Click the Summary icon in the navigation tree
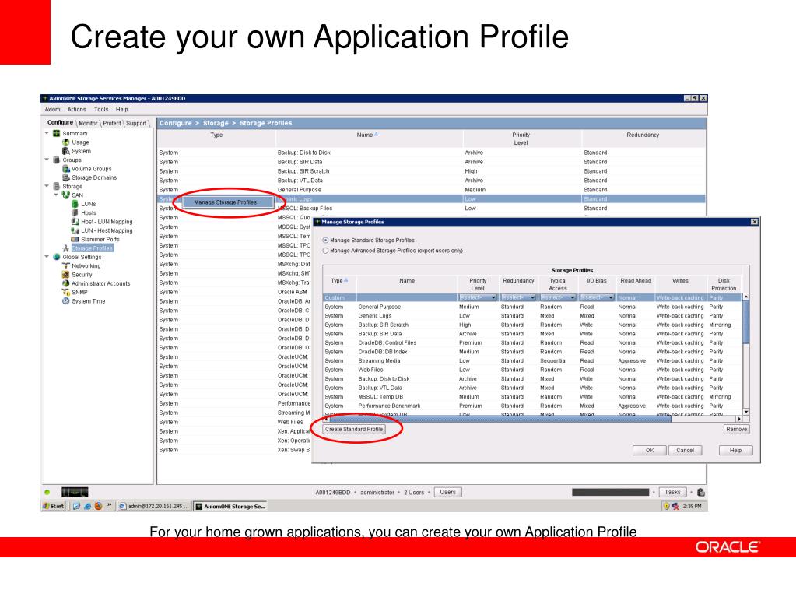Screen dimensions: 796x597 click(56, 134)
